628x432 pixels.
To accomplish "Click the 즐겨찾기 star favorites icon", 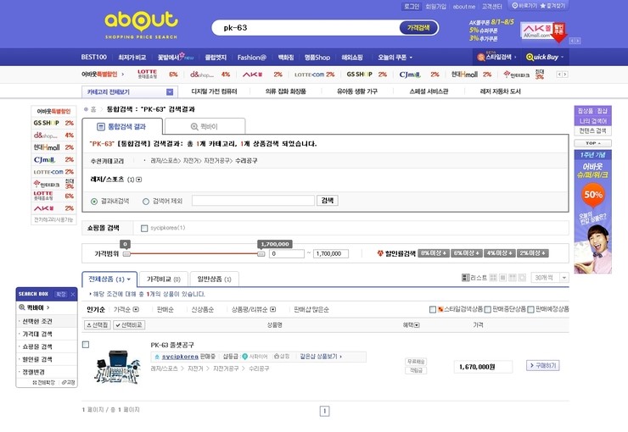I will [x=542, y=6].
